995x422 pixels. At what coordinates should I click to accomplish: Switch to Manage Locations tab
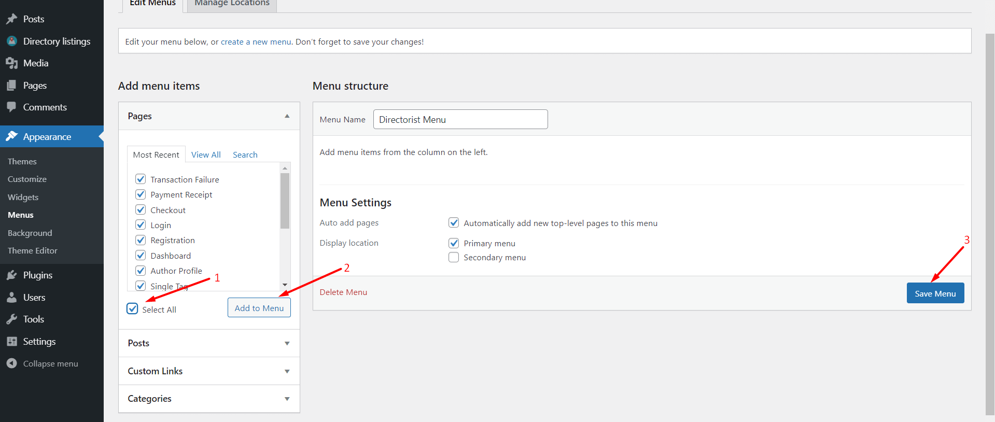coord(232,4)
